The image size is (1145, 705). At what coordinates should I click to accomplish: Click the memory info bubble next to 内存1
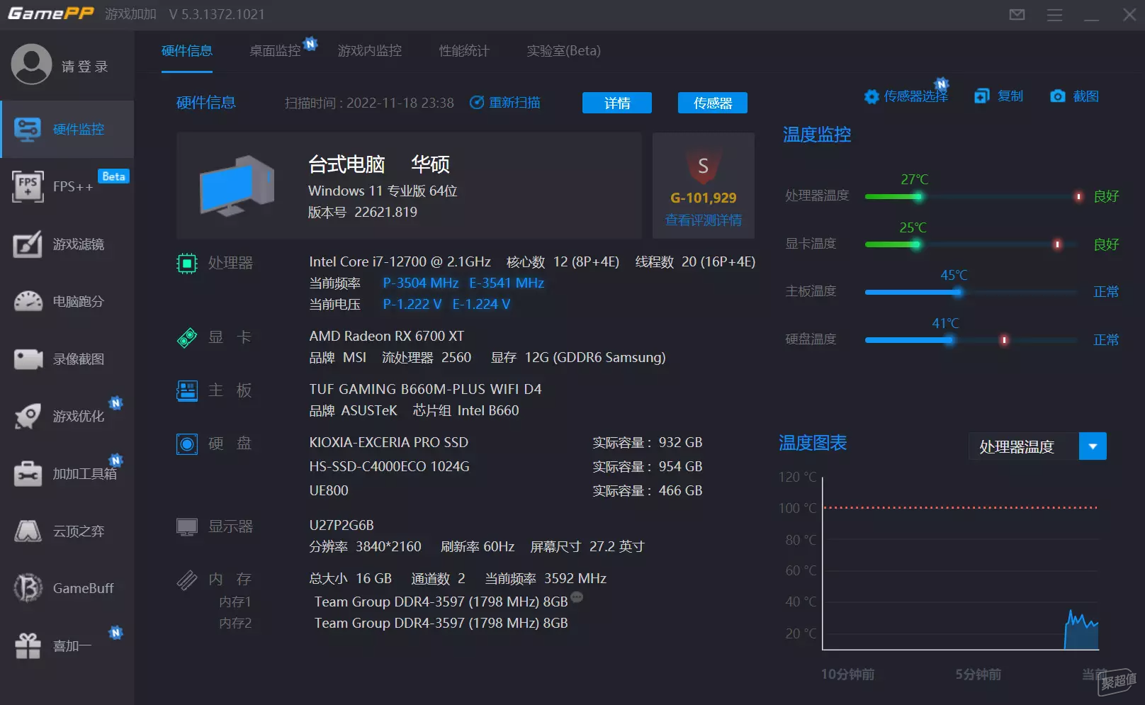click(577, 597)
